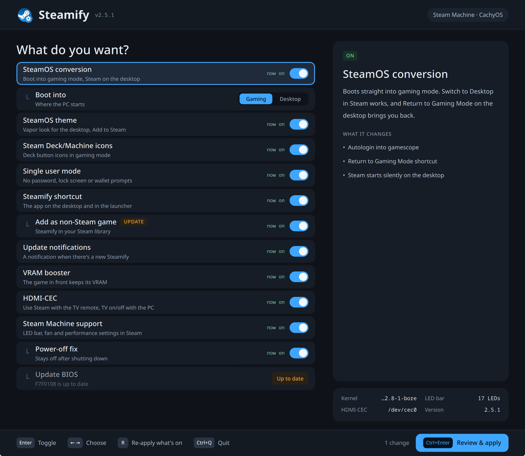Toggle the Single user mode switch
Image resolution: width=525 pixels, height=456 pixels.
299,175
